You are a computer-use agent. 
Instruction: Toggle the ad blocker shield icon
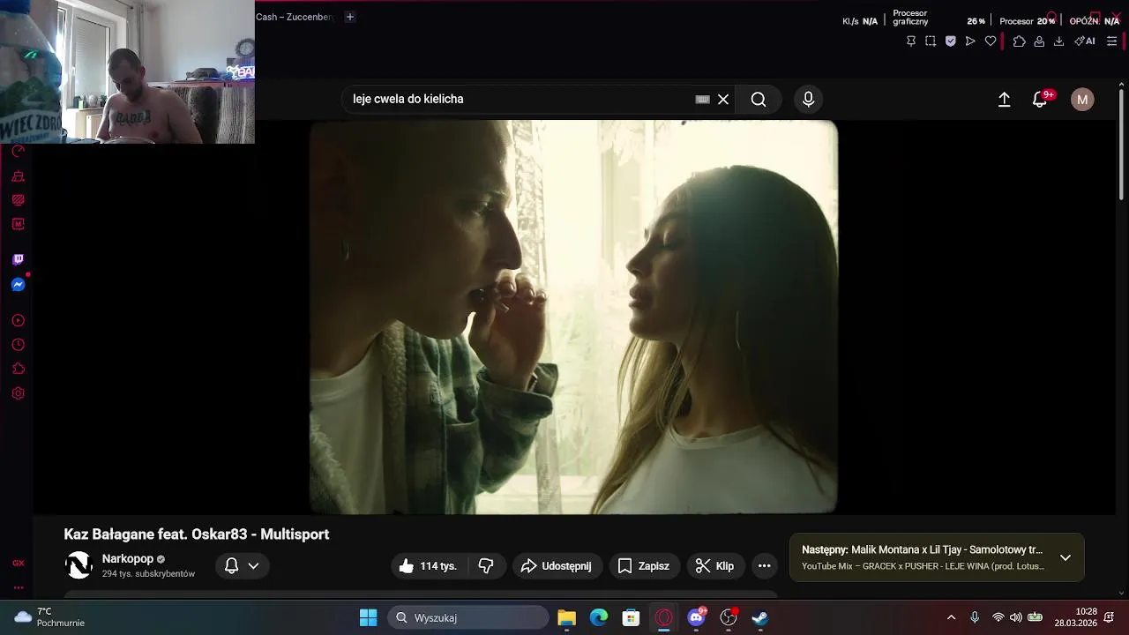[x=950, y=41]
